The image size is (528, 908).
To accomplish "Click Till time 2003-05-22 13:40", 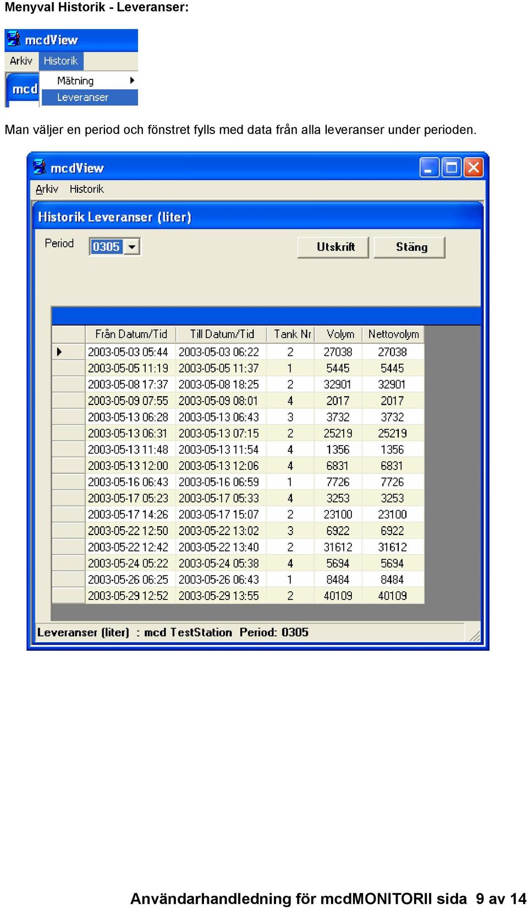I will [x=222, y=547].
